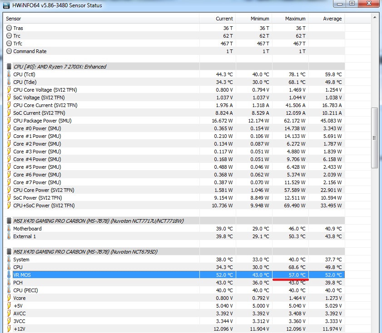The height and width of the screenshot is (333, 382).
Task: Click the thermometer icon beside VR MOS
Action: pyautogui.click(x=9, y=275)
